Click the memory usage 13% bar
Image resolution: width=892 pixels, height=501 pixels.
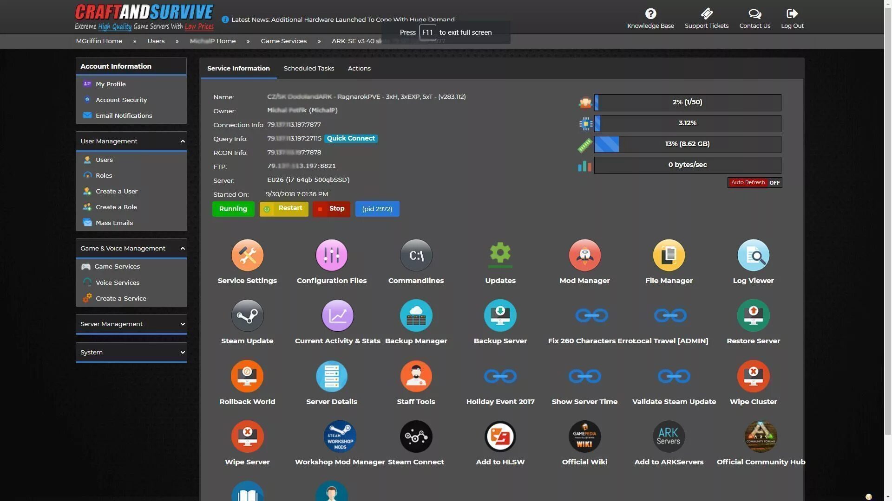click(x=688, y=144)
